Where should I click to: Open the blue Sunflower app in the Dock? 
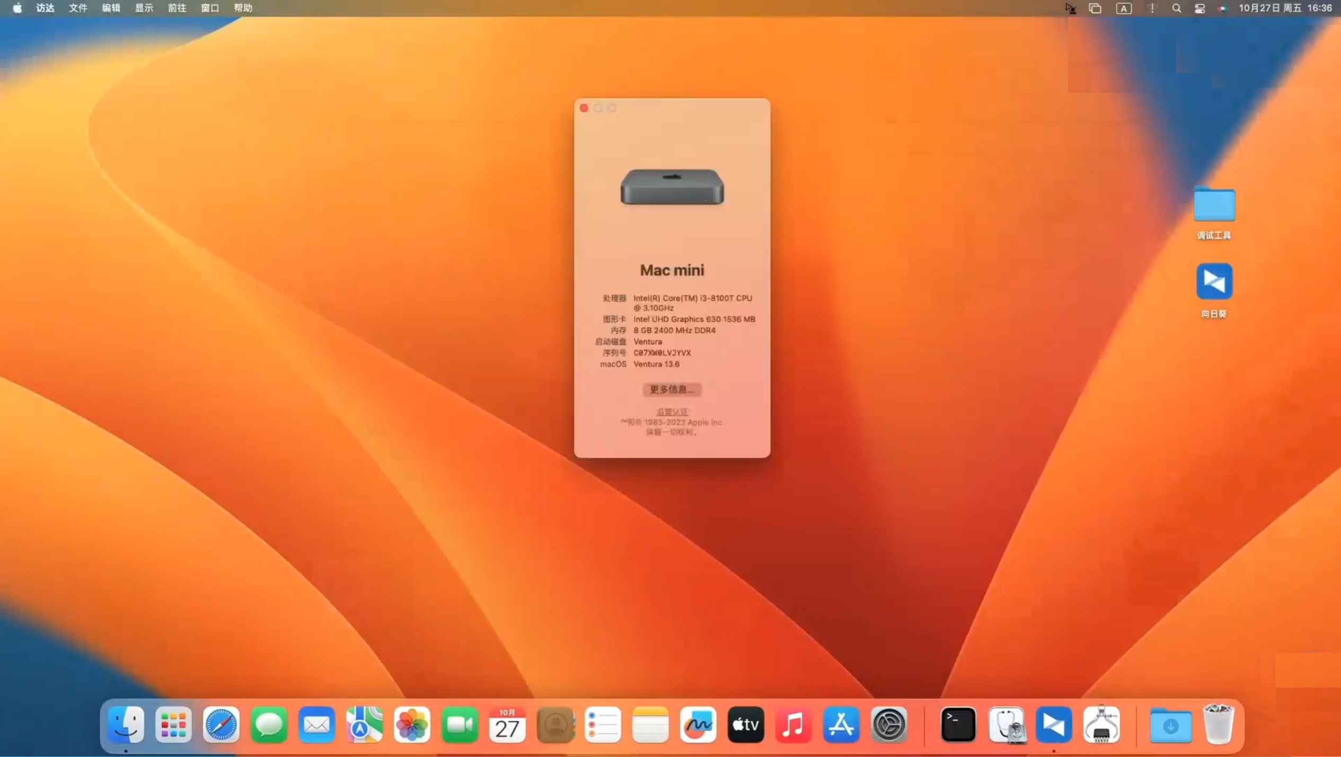coord(1054,724)
